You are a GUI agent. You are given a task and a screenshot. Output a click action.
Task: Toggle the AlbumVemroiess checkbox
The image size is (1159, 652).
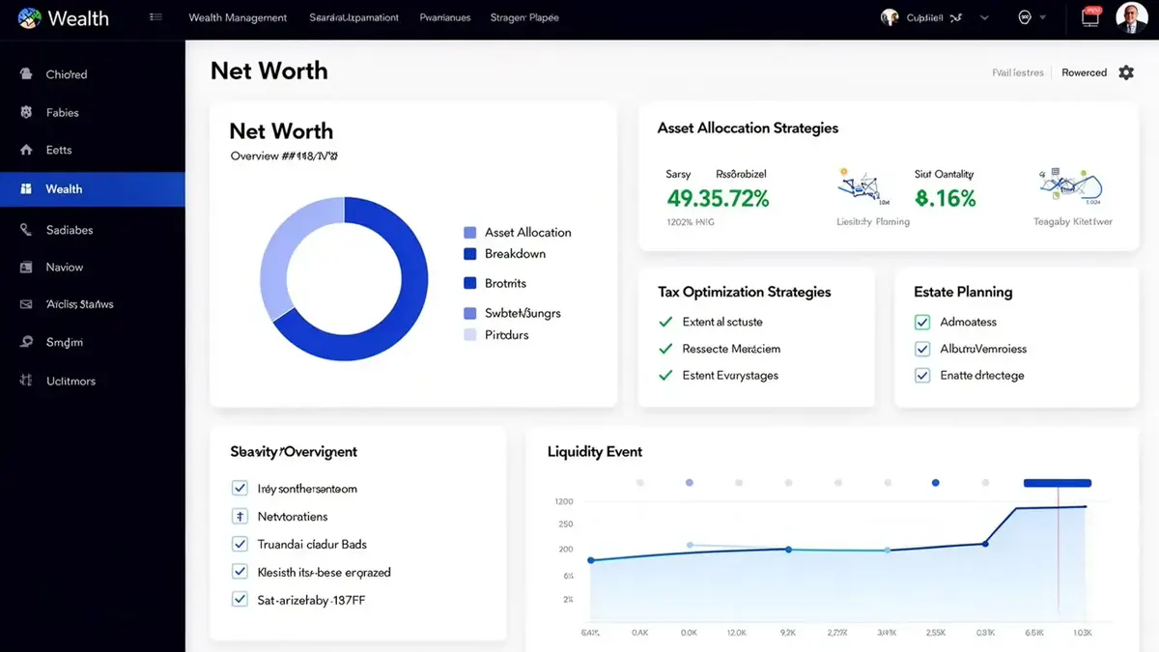921,349
